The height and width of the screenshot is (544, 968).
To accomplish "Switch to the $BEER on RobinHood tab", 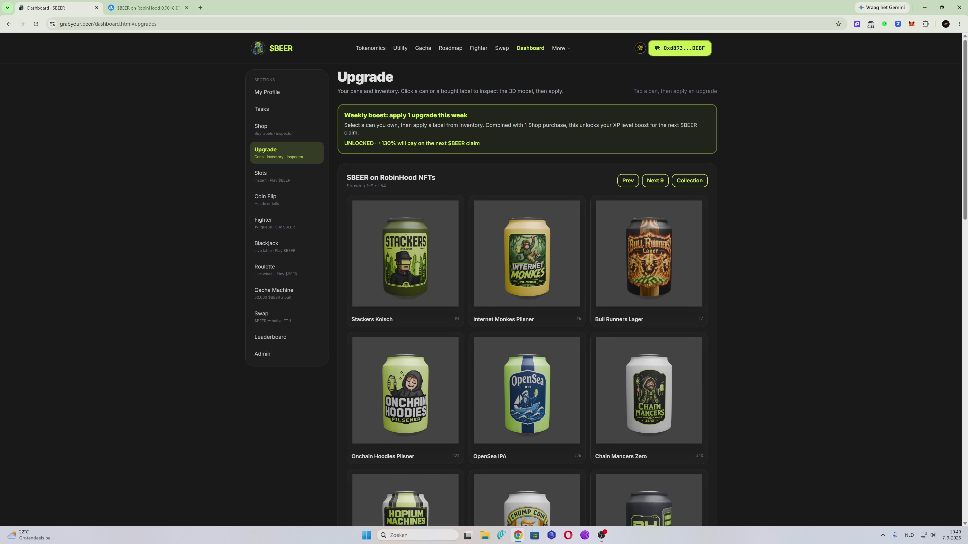I will pyautogui.click(x=148, y=8).
